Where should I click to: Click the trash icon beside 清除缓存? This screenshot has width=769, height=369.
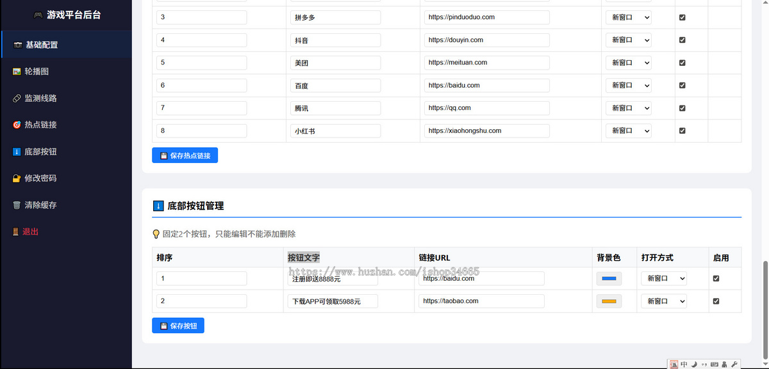(17, 205)
